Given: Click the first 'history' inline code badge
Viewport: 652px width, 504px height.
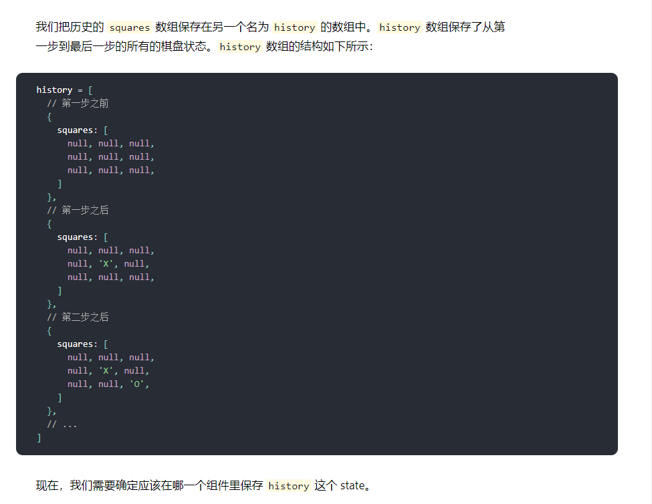Looking at the screenshot, I should click(x=294, y=27).
